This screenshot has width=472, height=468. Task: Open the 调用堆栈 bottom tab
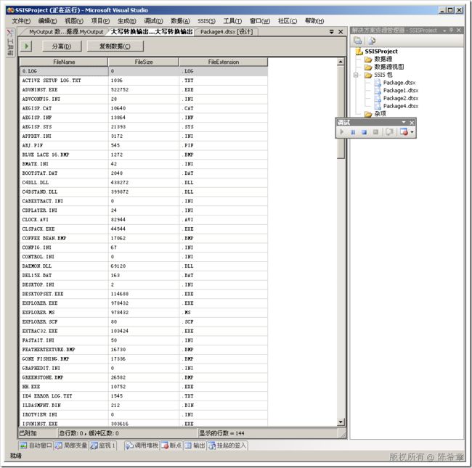pyautogui.click(x=142, y=446)
